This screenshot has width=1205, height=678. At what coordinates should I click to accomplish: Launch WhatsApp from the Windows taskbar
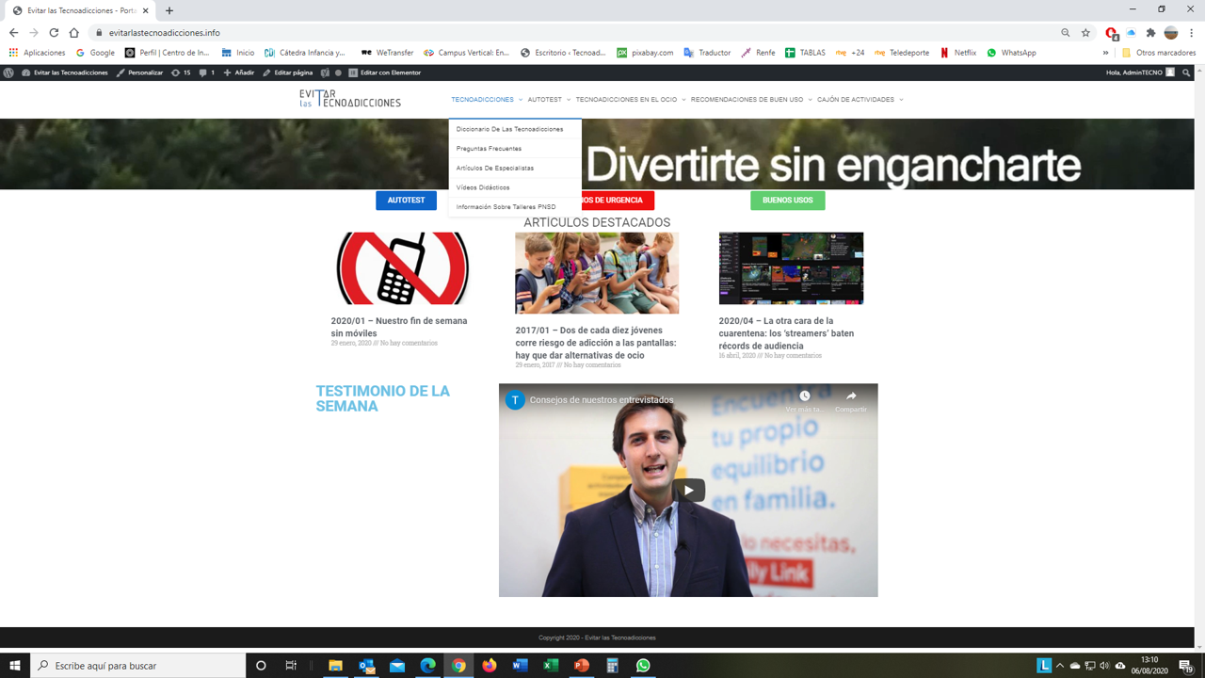pos(643,666)
